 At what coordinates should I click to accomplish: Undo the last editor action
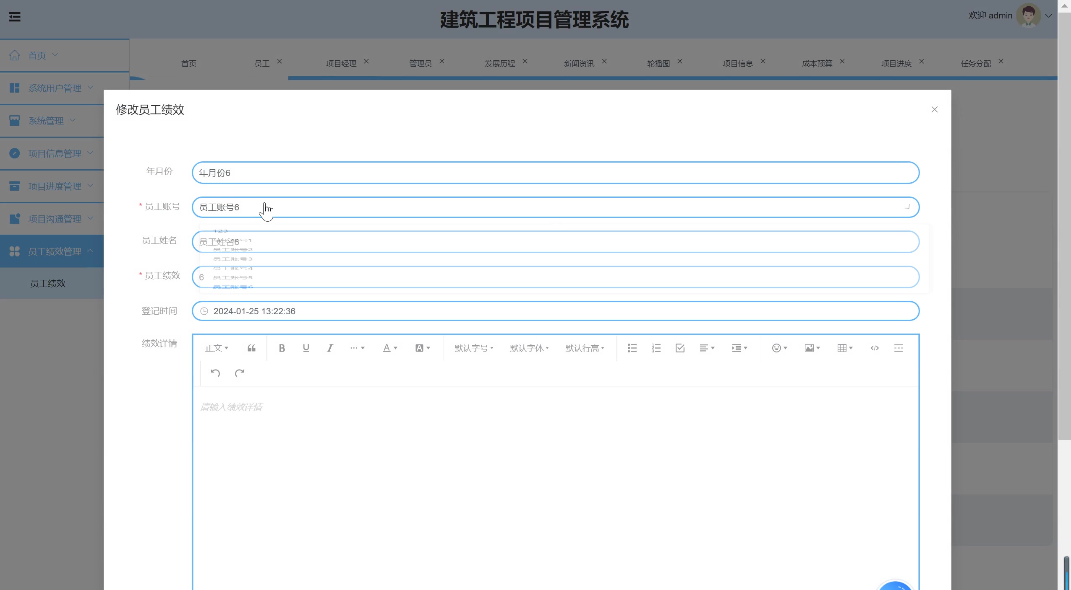pos(215,372)
